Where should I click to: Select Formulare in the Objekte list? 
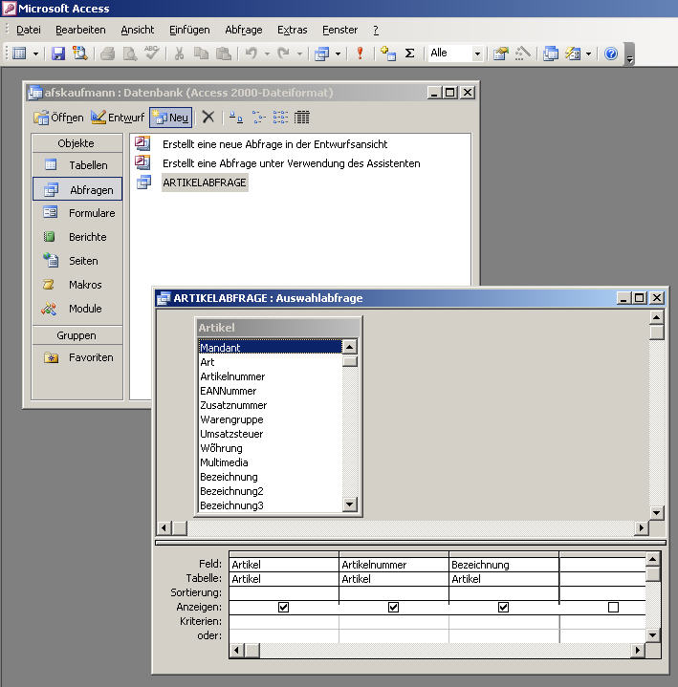[77, 213]
